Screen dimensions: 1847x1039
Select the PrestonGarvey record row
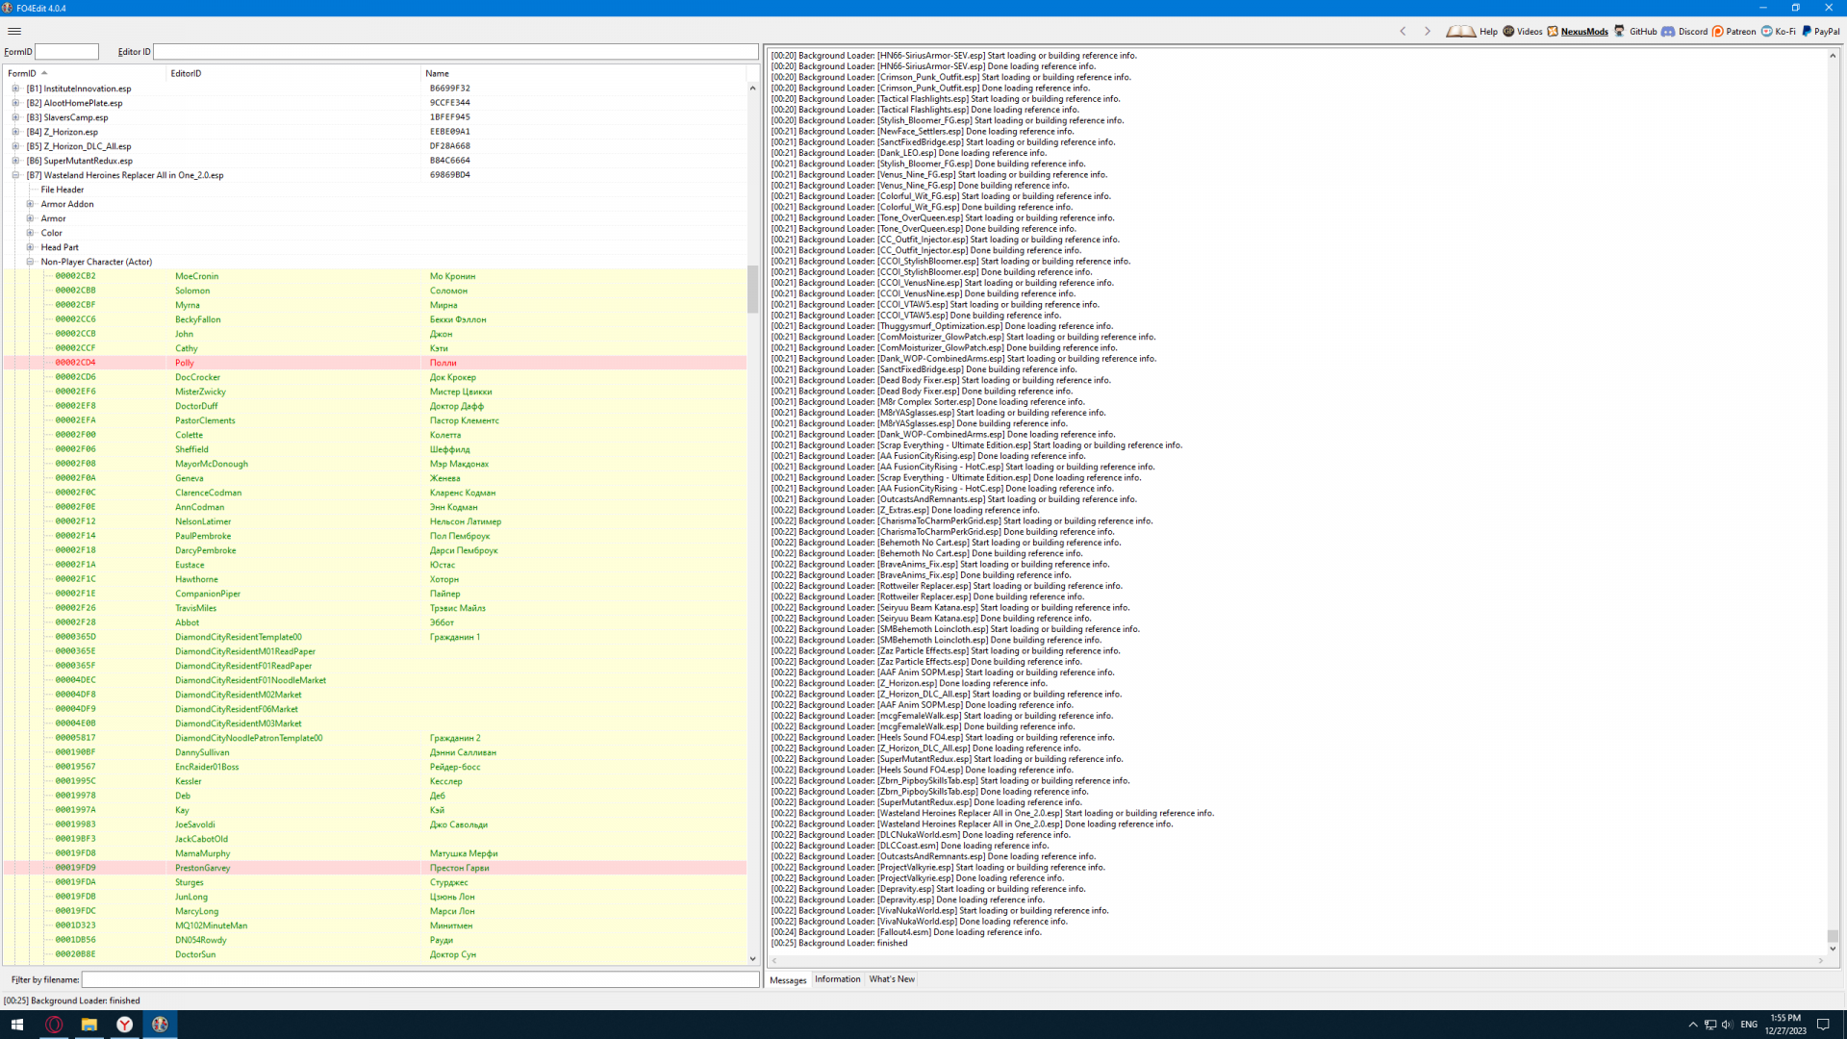click(202, 868)
